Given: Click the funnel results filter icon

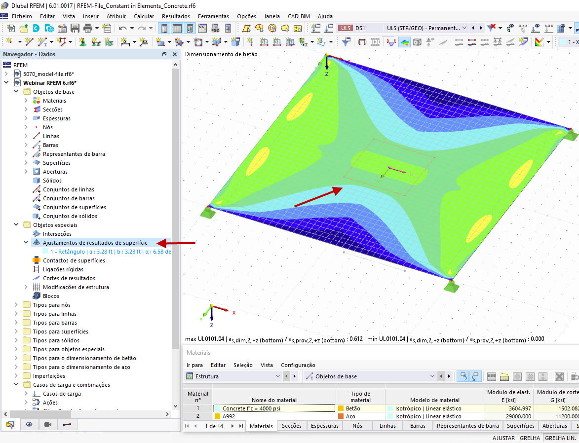Looking at the screenshot, I should coord(346,42).
